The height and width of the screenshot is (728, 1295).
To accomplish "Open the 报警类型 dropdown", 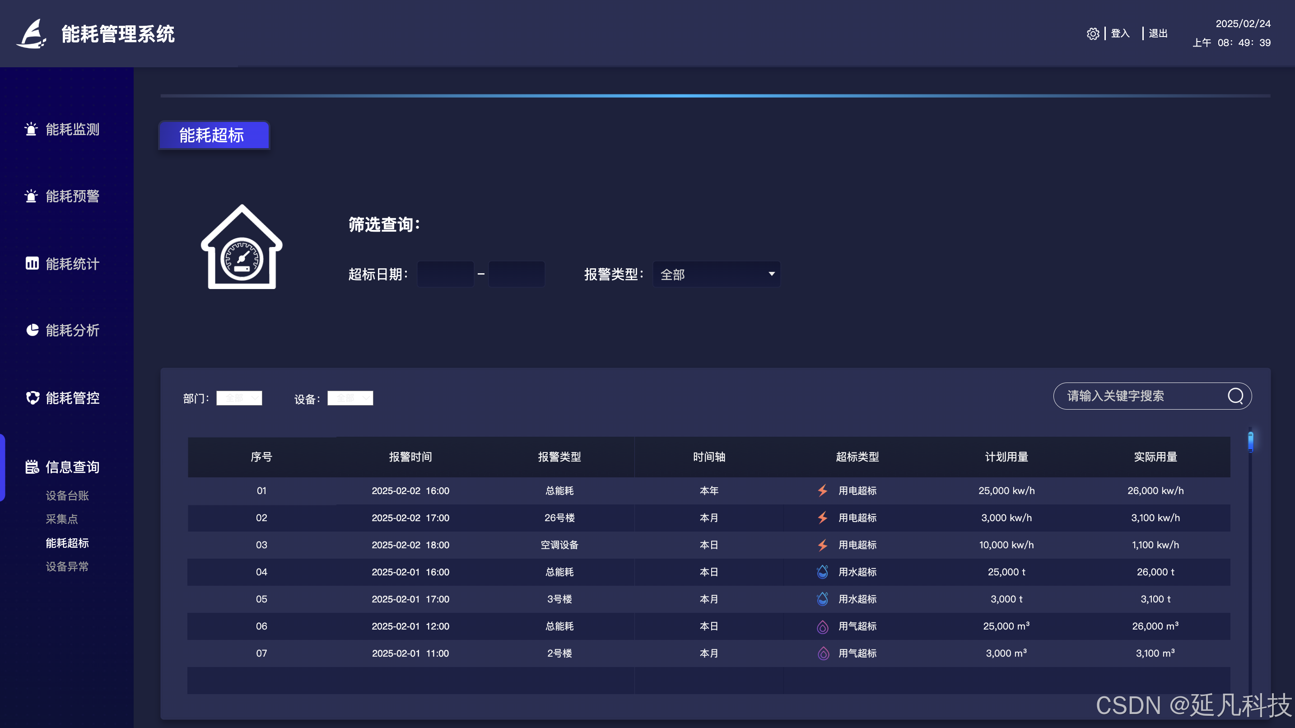I will (x=717, y=274).
